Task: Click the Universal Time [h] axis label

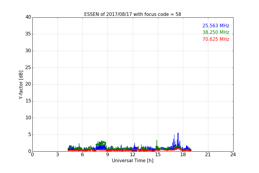Action: [x=132, y=161]
